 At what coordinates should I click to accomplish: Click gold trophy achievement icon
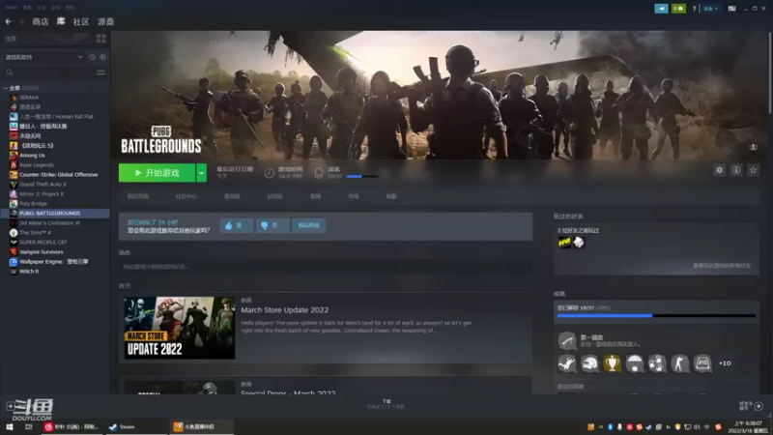612,363
